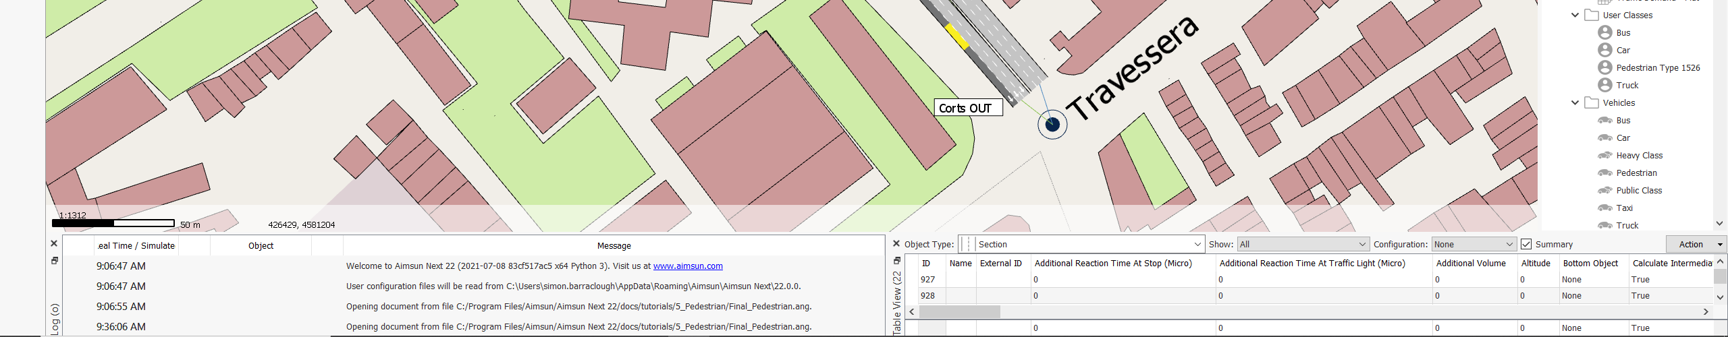Open the Show filter dropdown
Image resolution: width=1728 pixels, height=337 pixels.
click(1302, 245)
